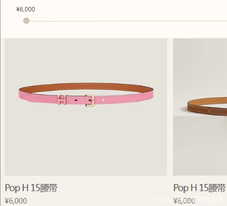Click the ¥6,000 label above the slider
The height and width of the screenshot is (206, 227).
click(26, 9)
